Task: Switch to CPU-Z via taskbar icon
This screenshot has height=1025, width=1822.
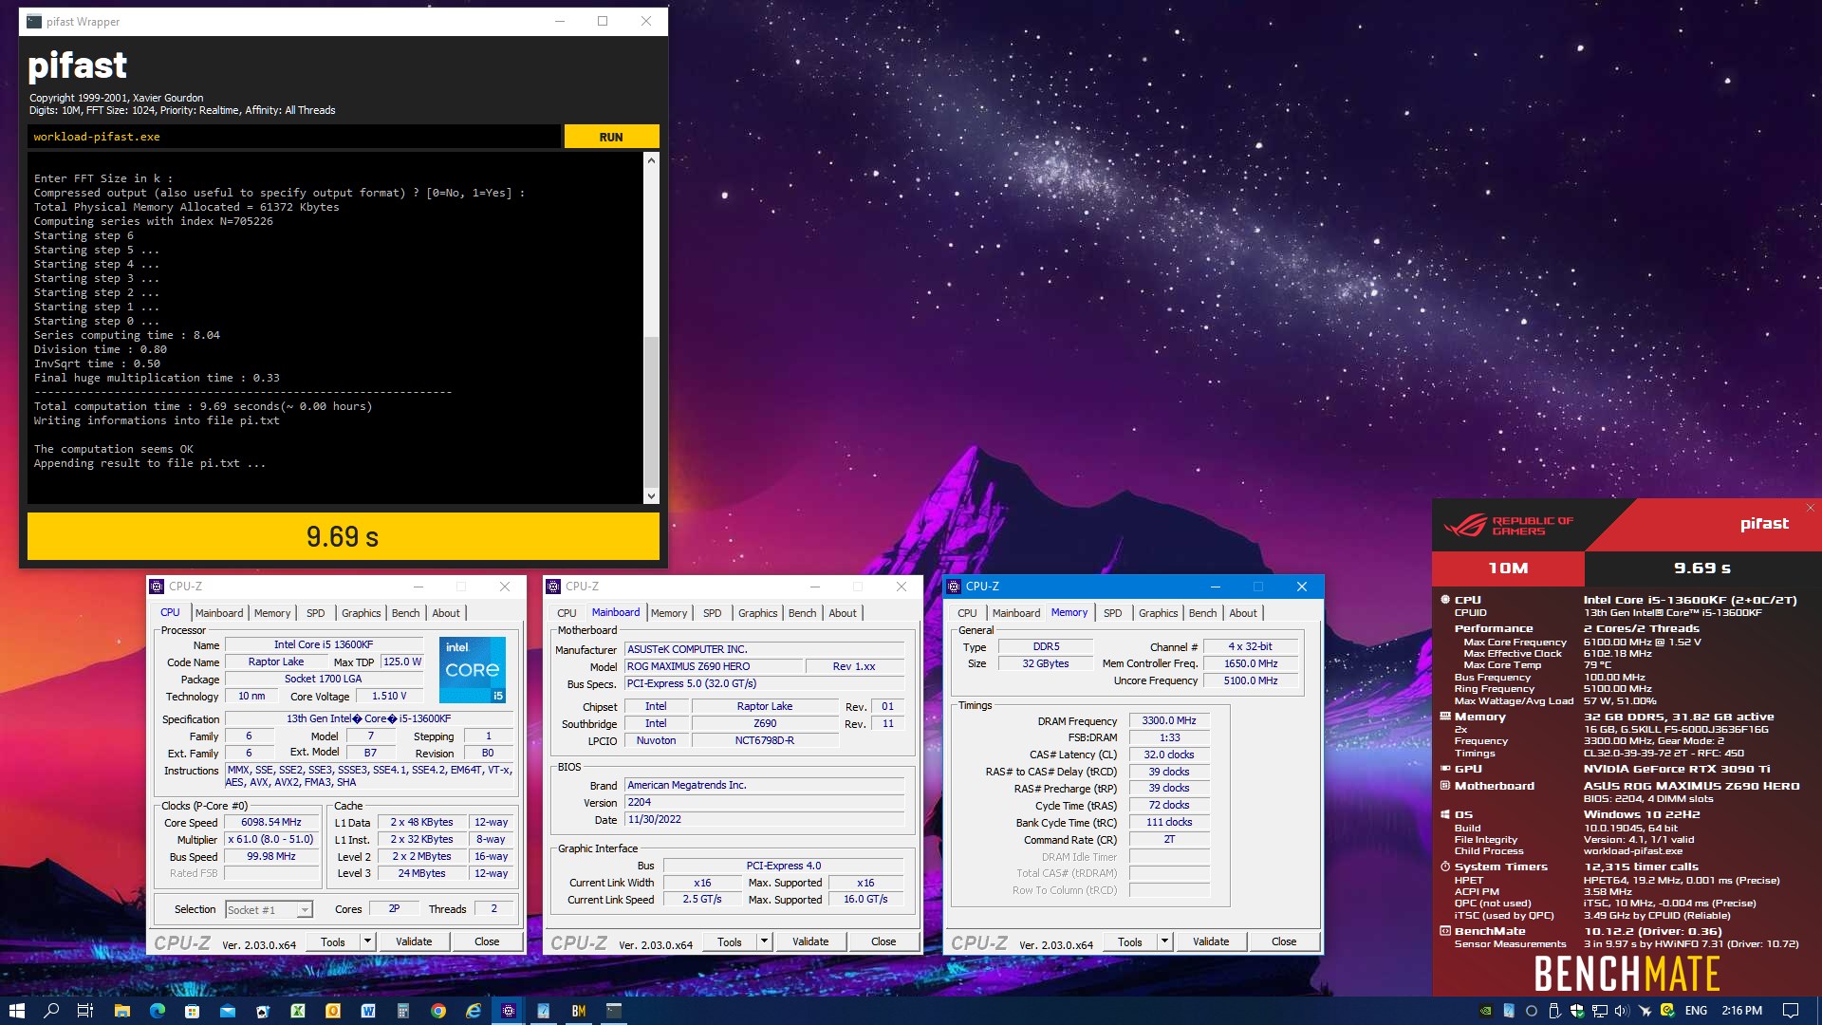Action: click(x=508, y=1011)
